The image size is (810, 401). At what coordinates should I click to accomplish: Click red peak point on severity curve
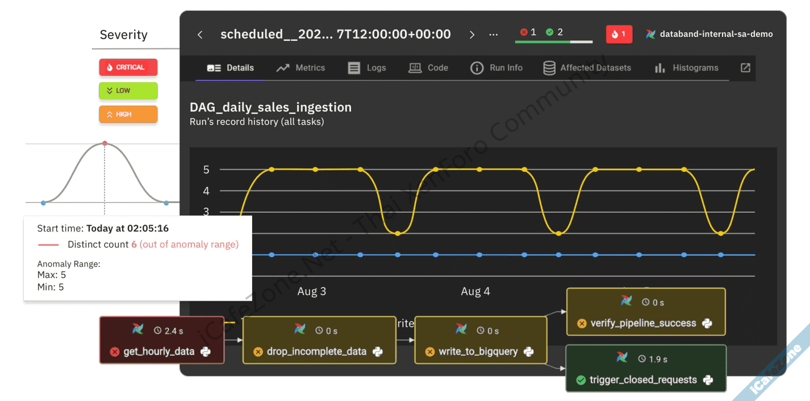[105, 143]
